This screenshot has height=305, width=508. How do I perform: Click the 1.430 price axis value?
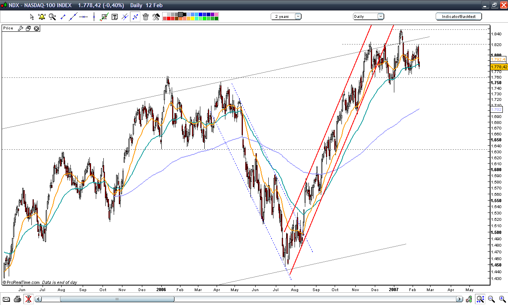(x=496, y=279)
